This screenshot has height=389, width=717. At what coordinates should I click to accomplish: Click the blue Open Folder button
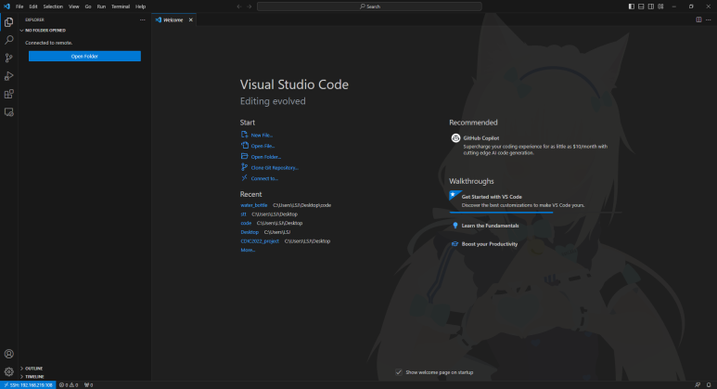coord(84,56)
